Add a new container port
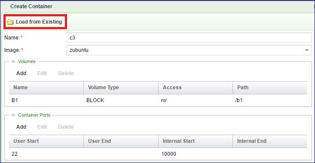315x163 pixels. click(21, 127)
